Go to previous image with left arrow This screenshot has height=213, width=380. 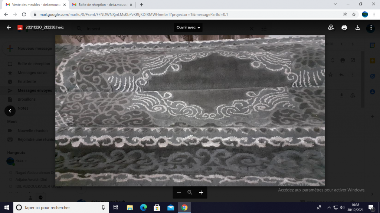10,110
